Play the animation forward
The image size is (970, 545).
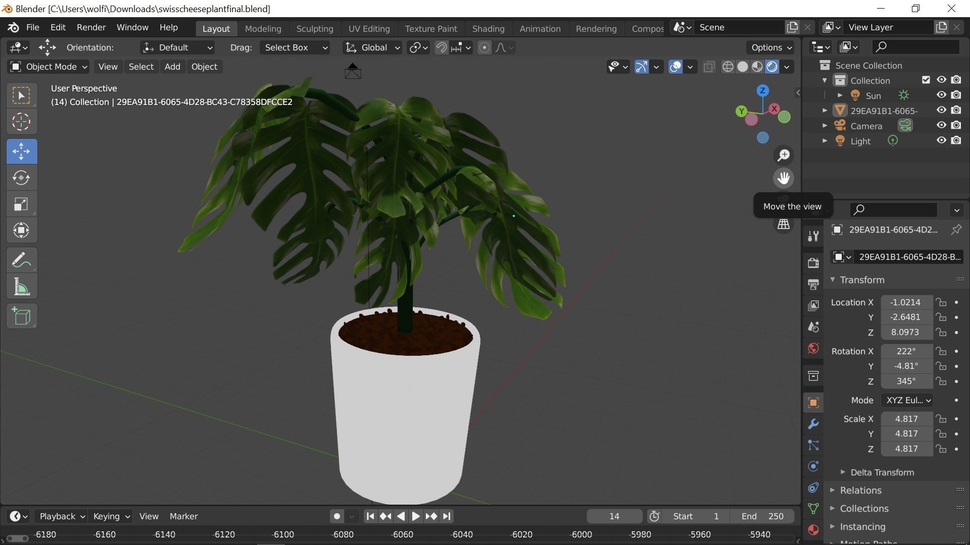pos(415,516)
